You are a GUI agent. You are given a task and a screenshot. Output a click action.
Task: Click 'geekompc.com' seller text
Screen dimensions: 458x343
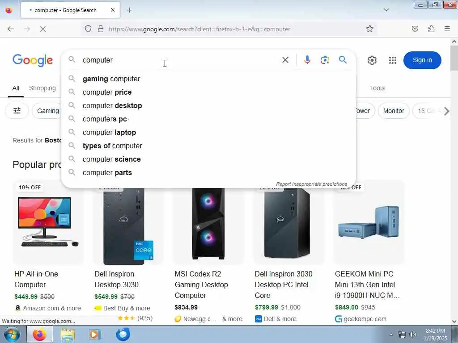[365, 319]
